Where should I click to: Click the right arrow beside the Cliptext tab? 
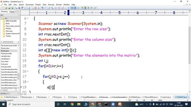[x=18, y=12]
